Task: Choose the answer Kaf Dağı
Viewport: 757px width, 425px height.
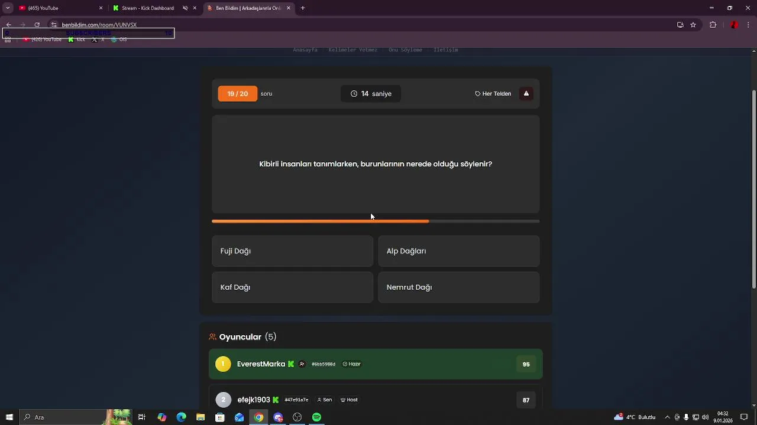Action: tap(292, 287)
